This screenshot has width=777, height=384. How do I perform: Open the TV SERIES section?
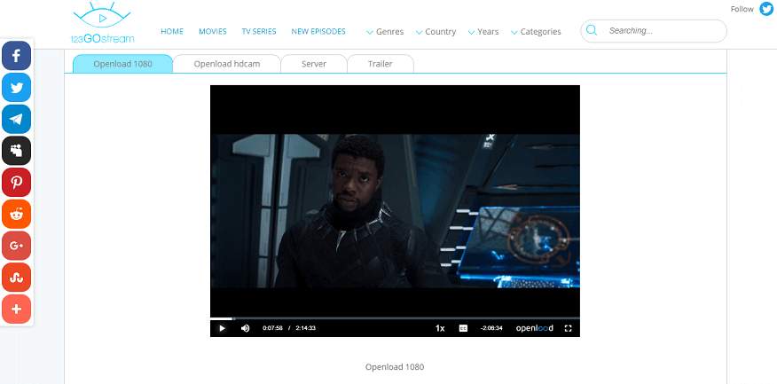click(x=259, y=31)
